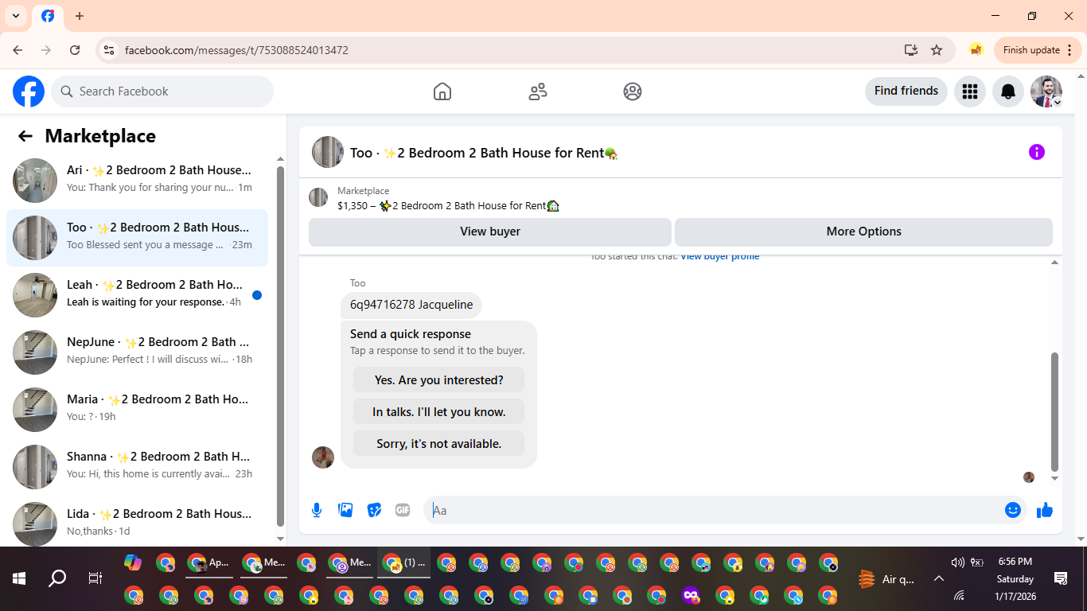Screen dimensions: 1087x611
Task: Send quick reply 'Yes. Are you interested?'
Action: [439, 380]
